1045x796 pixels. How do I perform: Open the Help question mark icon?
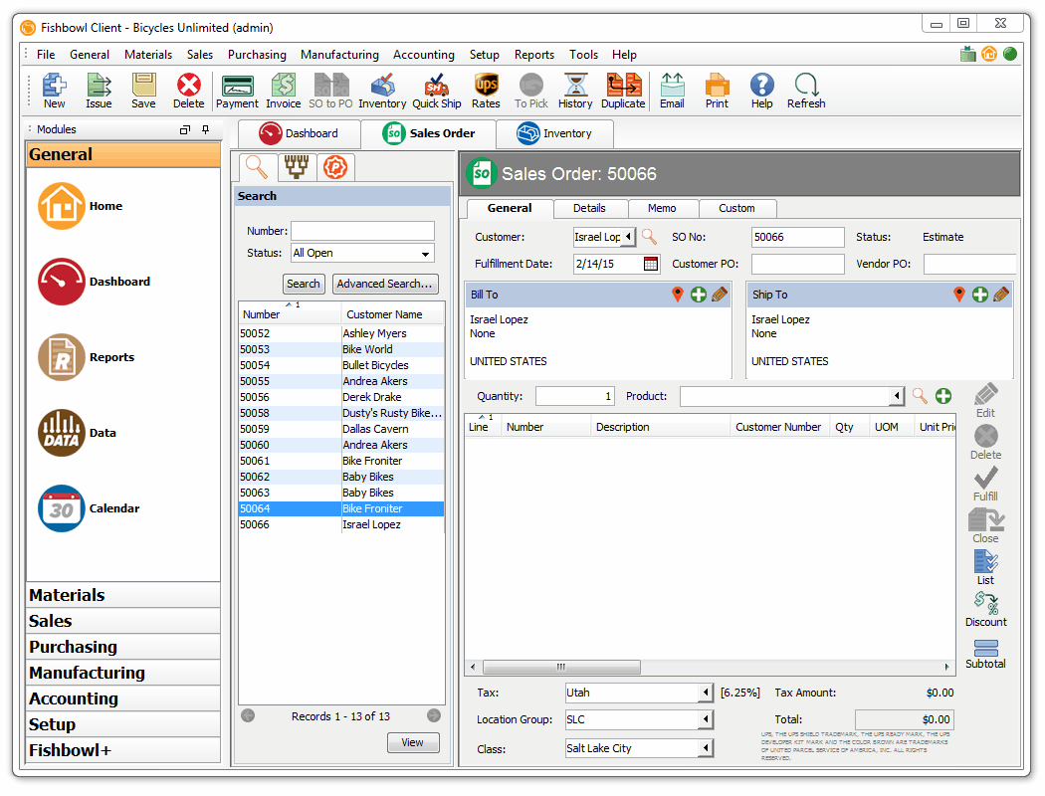pos(761,92)
